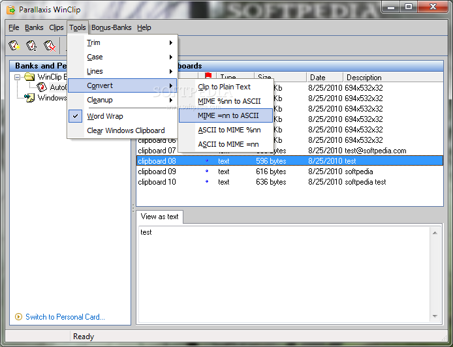Open the Banks menu
The height and width of the screenshot is (347, 453).
click(x=34, y=27)
